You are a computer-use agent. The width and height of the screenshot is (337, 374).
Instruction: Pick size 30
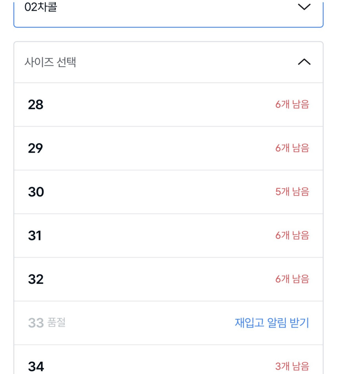(x=36, y=192)
